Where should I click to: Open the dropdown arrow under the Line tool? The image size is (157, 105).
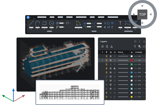click(31, 29)
